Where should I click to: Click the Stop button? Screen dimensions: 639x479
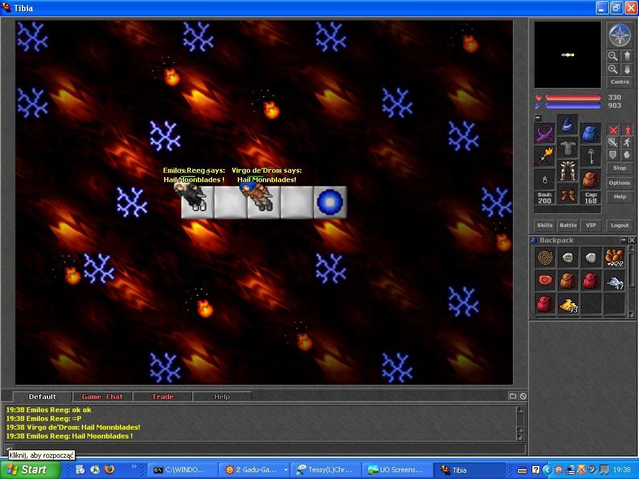click(620, 168)
